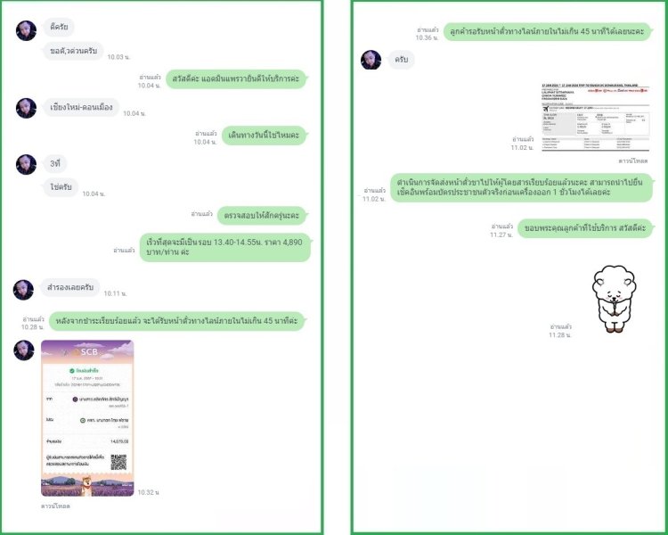Viewport: 668px width, 535px height.
Task: Select message quoting price 4,890 บาท/ท่าน
Action: pyautogui.click(x=225, y=247)
